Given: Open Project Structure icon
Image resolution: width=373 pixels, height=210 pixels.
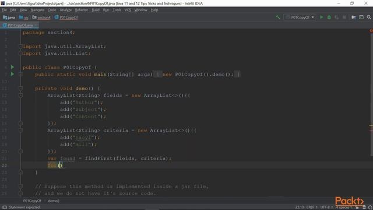Looking at the screenshot, I should tap(354, 17).
